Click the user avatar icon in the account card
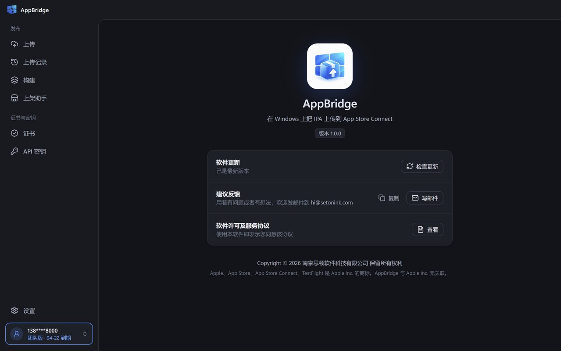Viewport: 561px width, 351px height. (17, 334)
